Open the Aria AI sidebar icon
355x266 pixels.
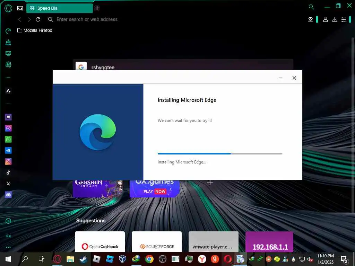coord(8,91)
